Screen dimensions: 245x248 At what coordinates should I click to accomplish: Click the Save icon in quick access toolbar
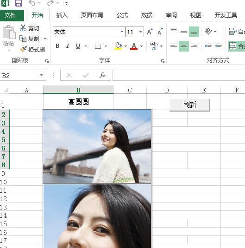pyautogui.click(x=19, y=3)
